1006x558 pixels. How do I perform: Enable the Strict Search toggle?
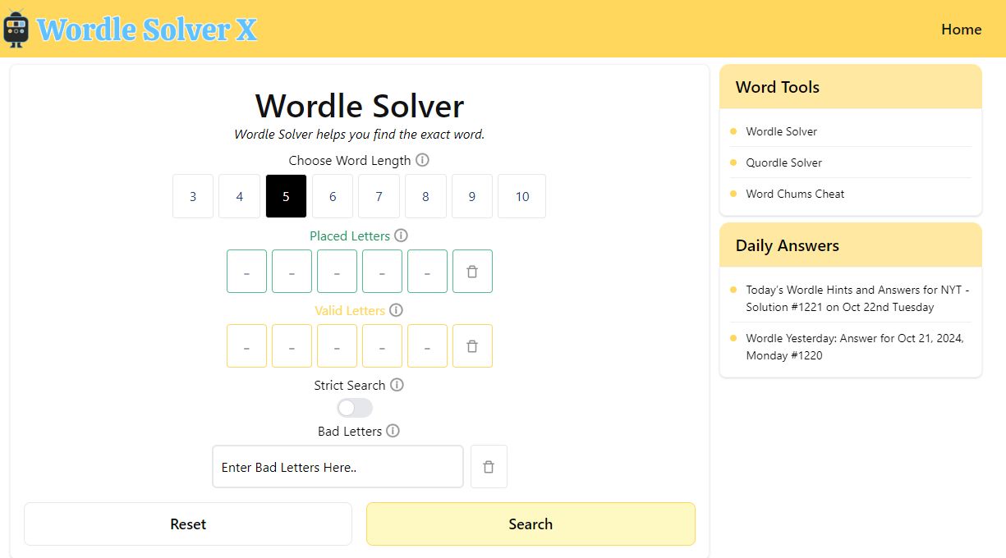click(x=353, y=408)
